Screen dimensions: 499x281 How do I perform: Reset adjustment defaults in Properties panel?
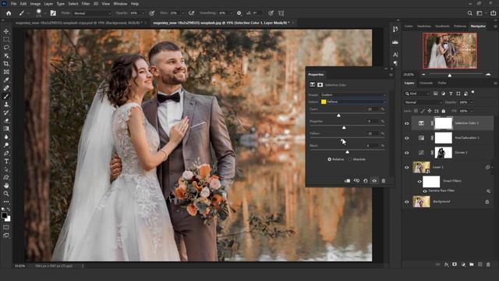[x=366, y=180]
